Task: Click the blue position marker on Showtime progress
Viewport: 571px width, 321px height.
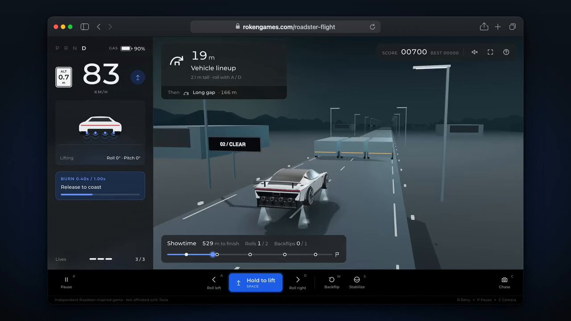Action: [213, 254]
